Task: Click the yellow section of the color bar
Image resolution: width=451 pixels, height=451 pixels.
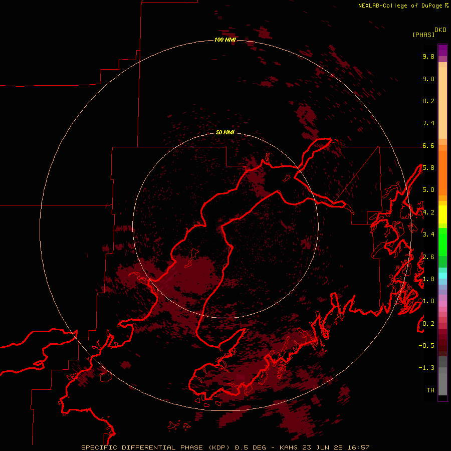Action: [442, 214]
